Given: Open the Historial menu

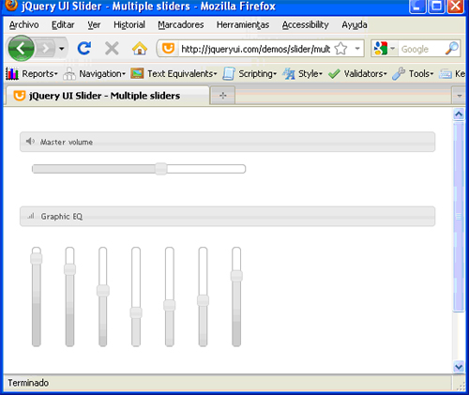Looking at the screenshot, I should click(x=129, y=24).
